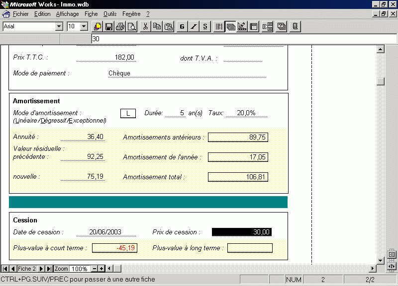Click the Arial font name box

click(29, 26)
